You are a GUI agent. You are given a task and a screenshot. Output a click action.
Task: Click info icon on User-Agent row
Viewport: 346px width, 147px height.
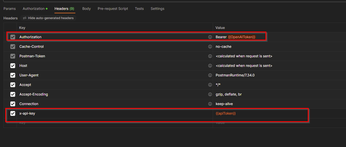click(x=210, y=75)
